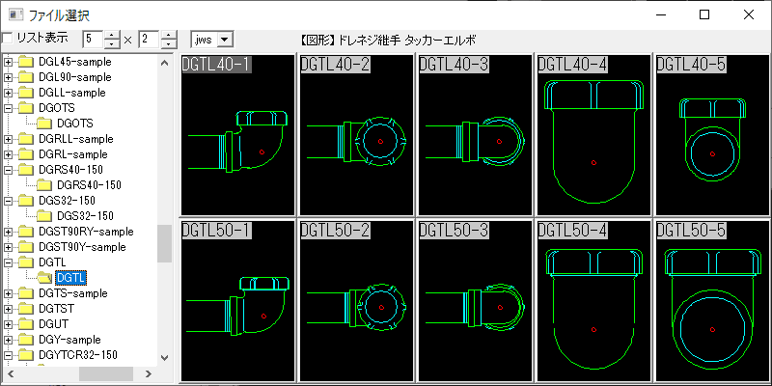Collapse the DGTL parent folder node
Image resolution: width=772 pixels, height=386 pixels.
(9, 262)
